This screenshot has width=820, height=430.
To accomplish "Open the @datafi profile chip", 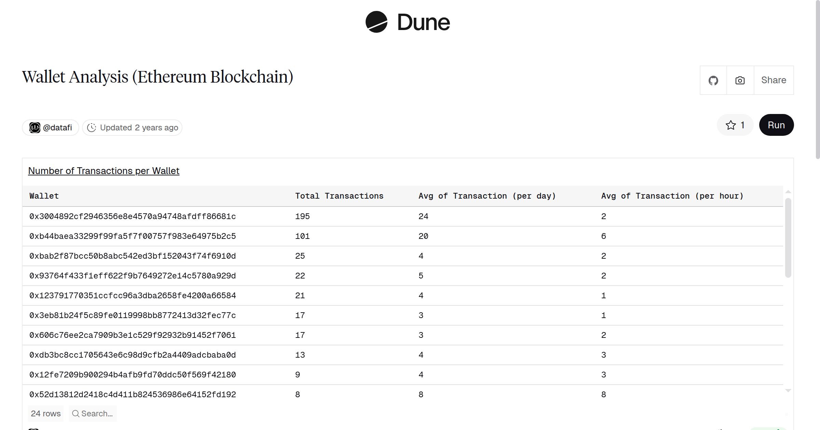I will (50, 127).
